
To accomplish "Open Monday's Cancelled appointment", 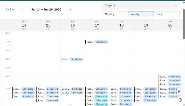I will click(48, 97).
